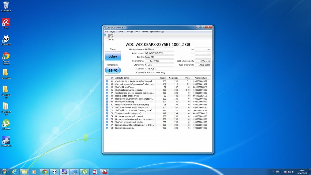
Task: Click Własności field 'S.M.A.R.T., AAM, NCQ'
Action: pyautogui.click(x=178, y=73)
